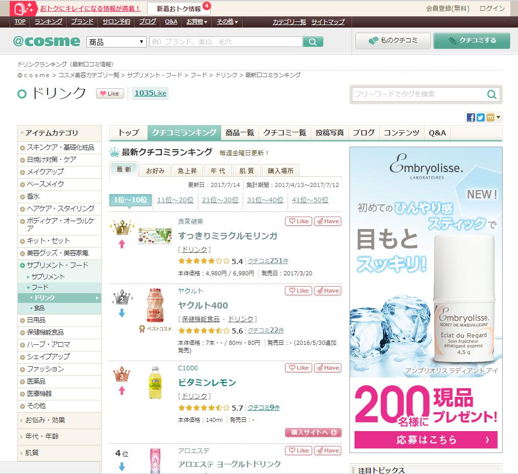The width and height of the screenshot is (518, 474).
Task: Switch to the 投稿写真 tab
Action: [329, 133]
